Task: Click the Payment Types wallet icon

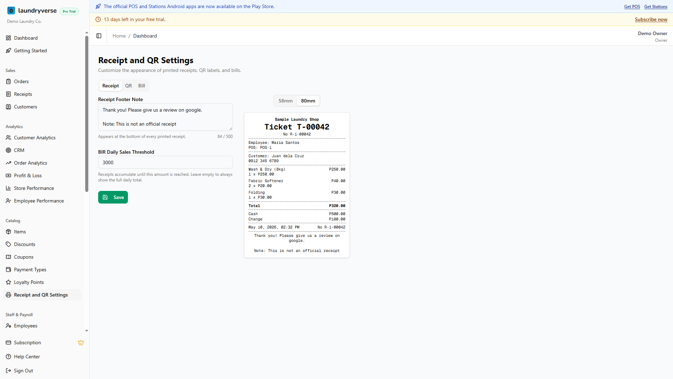Action: (x=8, y=270)
